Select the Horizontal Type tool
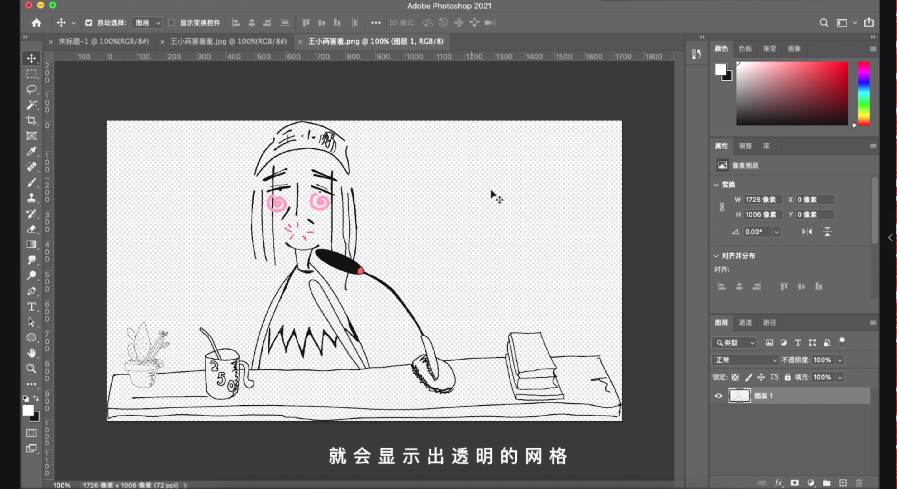 click(x=31, y=307)
